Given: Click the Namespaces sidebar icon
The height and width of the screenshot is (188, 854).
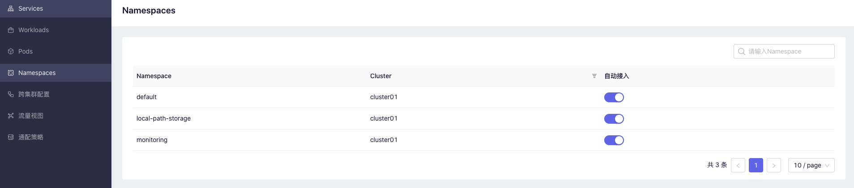Looking at the screenshot, I should coord(11,73).
